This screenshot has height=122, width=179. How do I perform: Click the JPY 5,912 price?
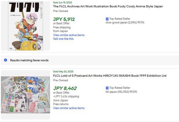(64, 19)
